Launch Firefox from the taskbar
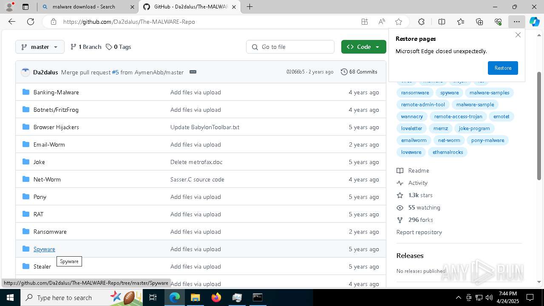The image size is (544, 306). pos(216,297)
